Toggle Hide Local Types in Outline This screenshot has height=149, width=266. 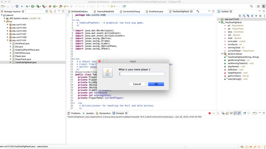click(x=260, y=16)
